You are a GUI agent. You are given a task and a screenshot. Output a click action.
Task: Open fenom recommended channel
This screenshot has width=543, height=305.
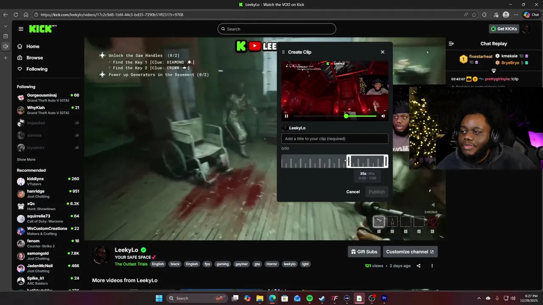(x=48, y=244)
